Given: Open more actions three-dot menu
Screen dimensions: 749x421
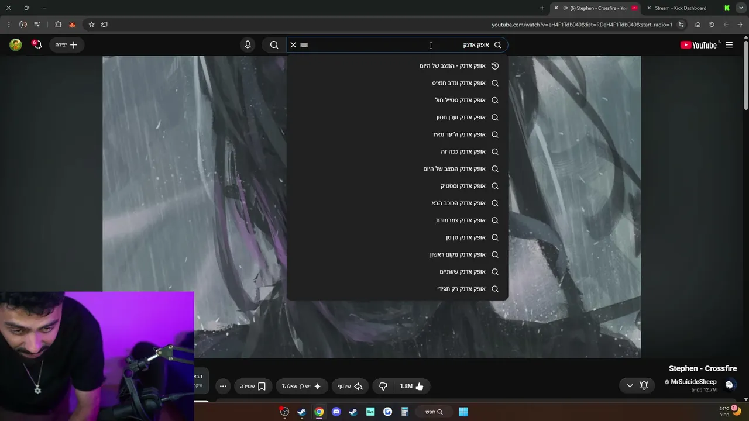Looking at the screenshot, I should pyautogui.click(x=223, y=386).
